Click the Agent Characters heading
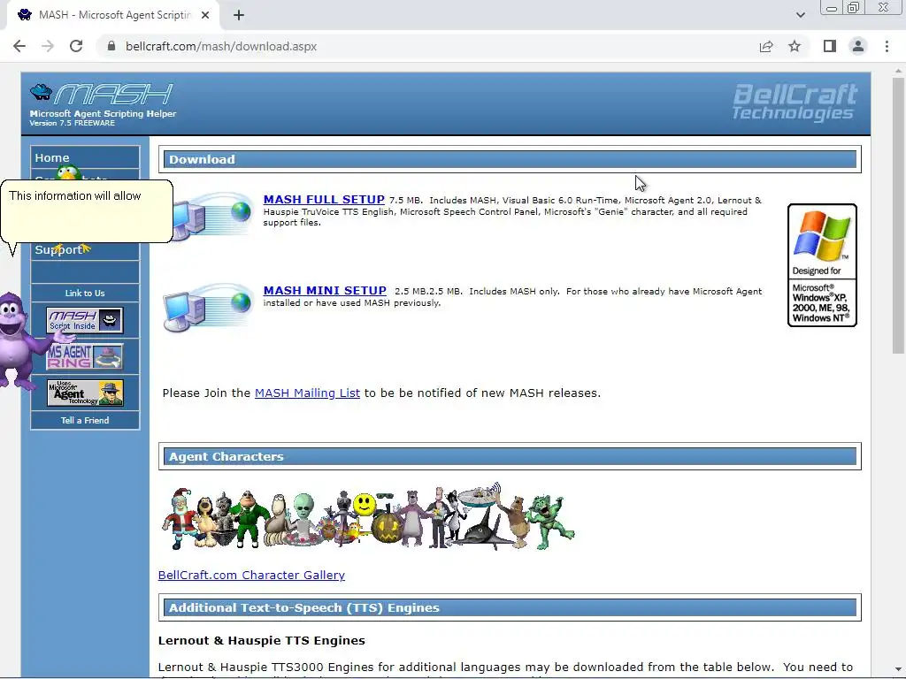Image resolution: width=906 pixels, height=679 pixels. (226, 457)
